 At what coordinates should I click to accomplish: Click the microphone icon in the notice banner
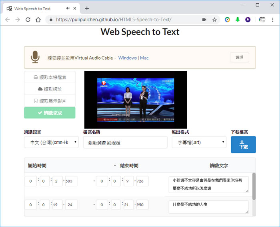tap(35, 57)
